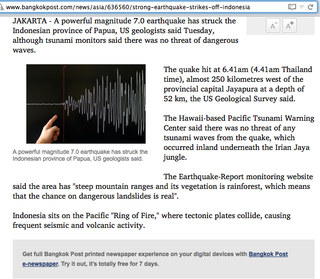
Task: Click the paragraph starting "JAKARTA - A powerful magnitude"
Action: pos(125,35)
